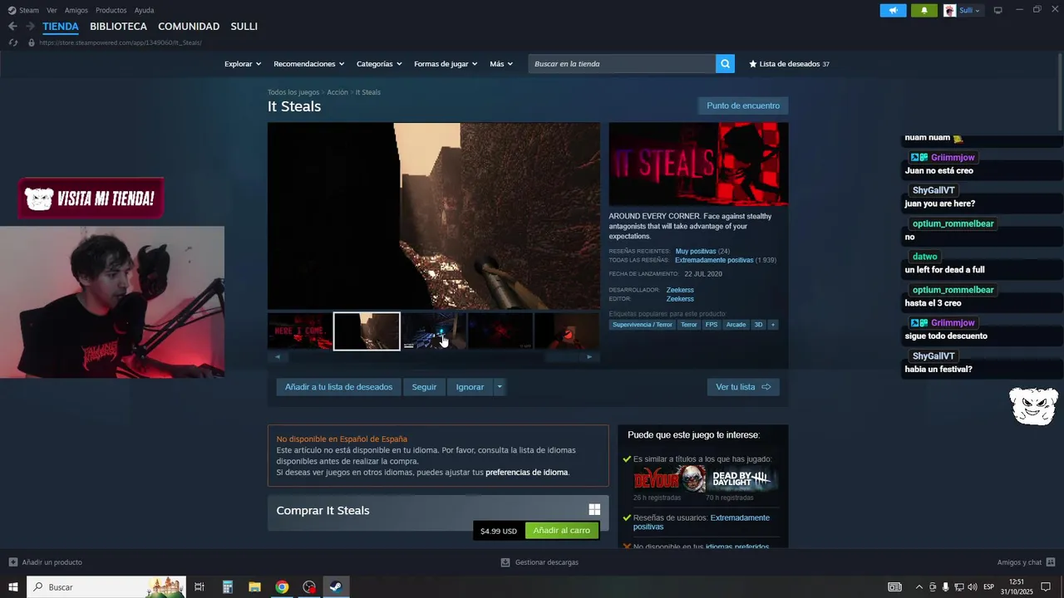Open File Explorer from taskbar
1064x598 pixels.
point(254,587)
